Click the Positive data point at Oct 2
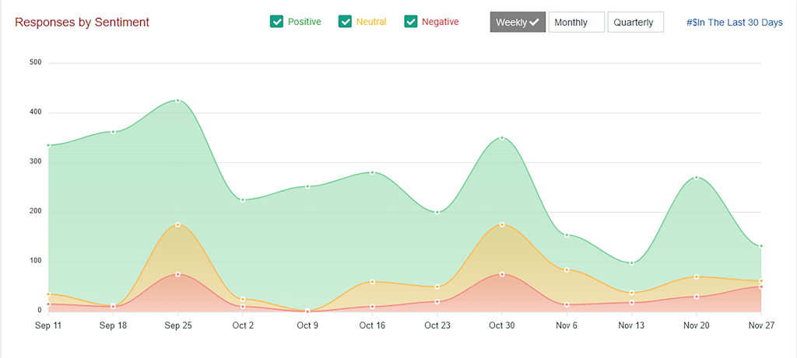 tap(243, 200)
